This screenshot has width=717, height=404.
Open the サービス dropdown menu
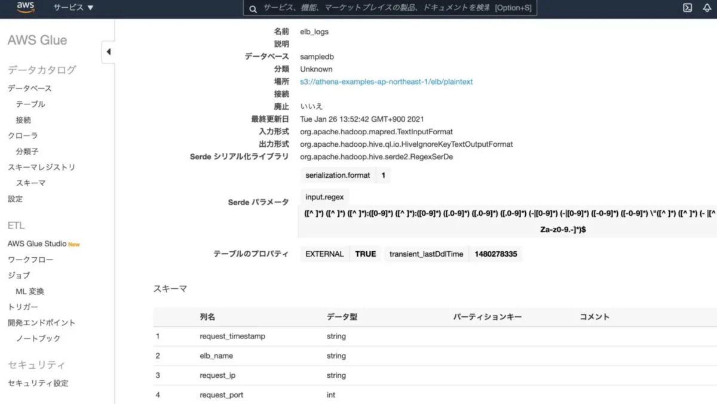pyautogui.click(x=73, y=8)
